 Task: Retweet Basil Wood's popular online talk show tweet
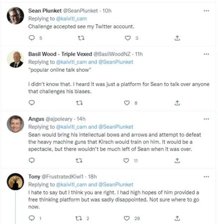coord(79,103)
